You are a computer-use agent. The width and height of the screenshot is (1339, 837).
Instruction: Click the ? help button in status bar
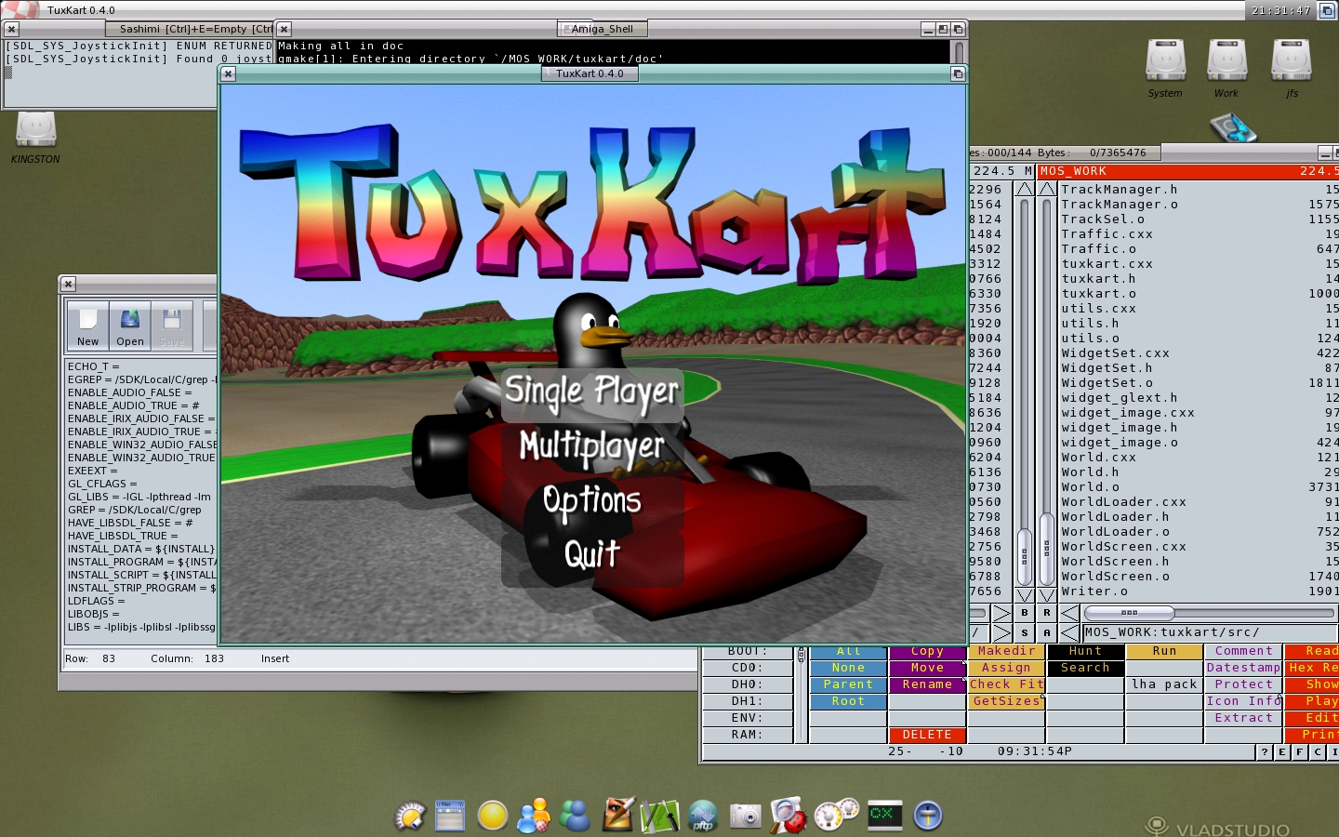click(x=1265, y=751)
